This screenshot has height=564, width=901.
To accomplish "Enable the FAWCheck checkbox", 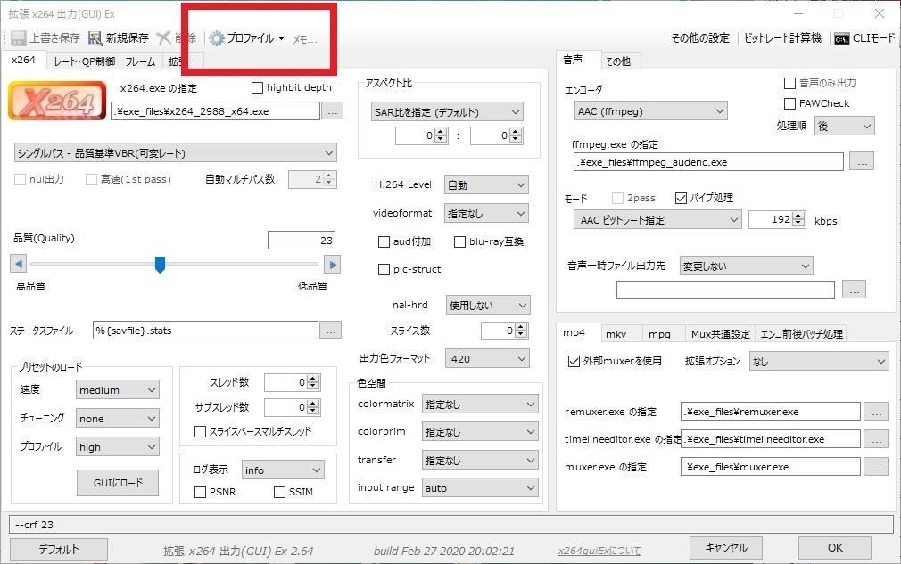I will [x=790, y=103].
